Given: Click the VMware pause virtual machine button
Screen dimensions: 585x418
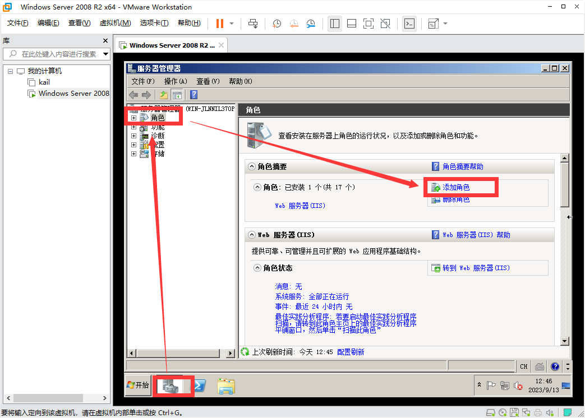Looking at the screenshot, I should 219,24.
